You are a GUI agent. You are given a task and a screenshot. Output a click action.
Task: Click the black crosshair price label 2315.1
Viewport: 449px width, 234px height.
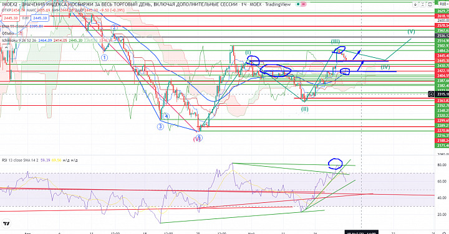442,94
